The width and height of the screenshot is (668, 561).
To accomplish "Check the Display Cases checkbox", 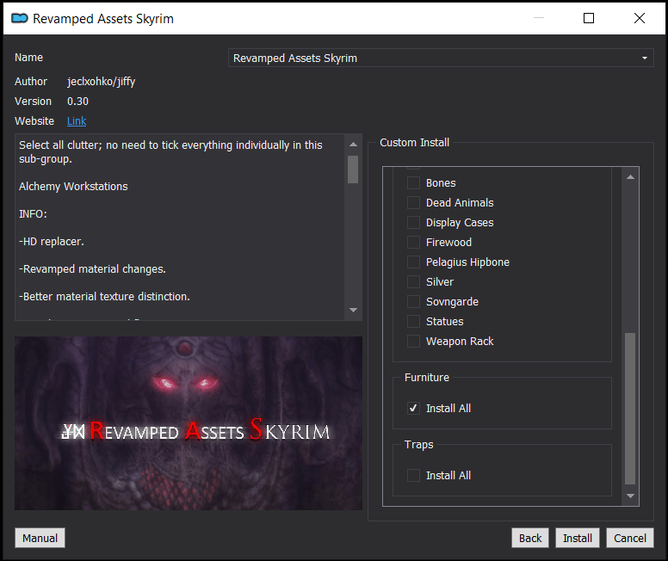I will coord(413,222).
